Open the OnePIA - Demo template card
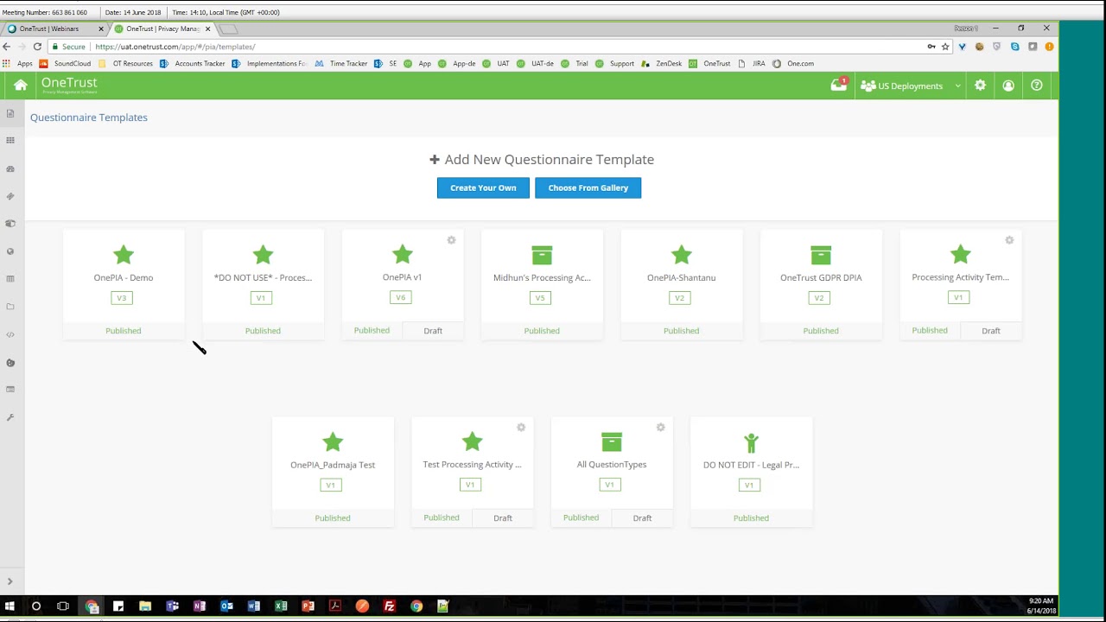 tap(124, 285)
